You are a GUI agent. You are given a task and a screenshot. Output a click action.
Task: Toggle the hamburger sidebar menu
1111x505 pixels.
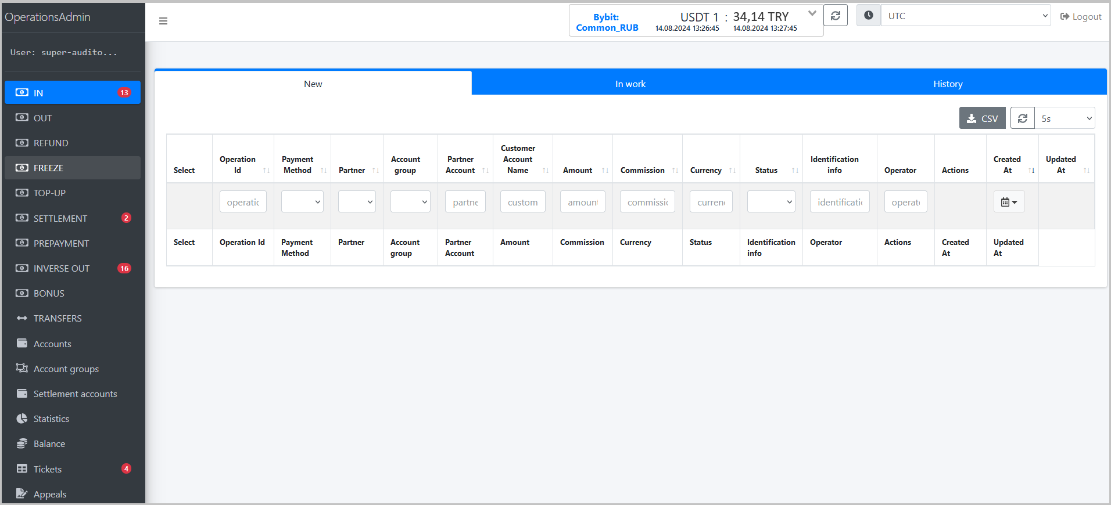coord(163,21)
